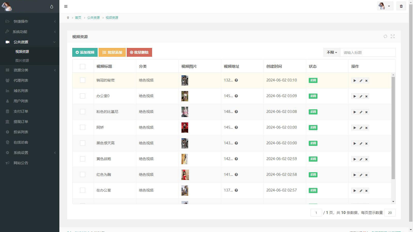Play the 红色为胸 video
This screenshot has width=413, height=232.
[355, 175]
